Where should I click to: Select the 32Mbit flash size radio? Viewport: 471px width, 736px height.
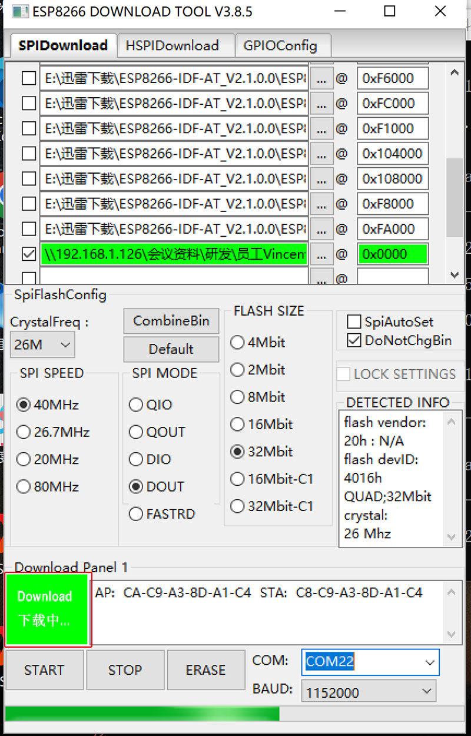click(x=262, y=452)
